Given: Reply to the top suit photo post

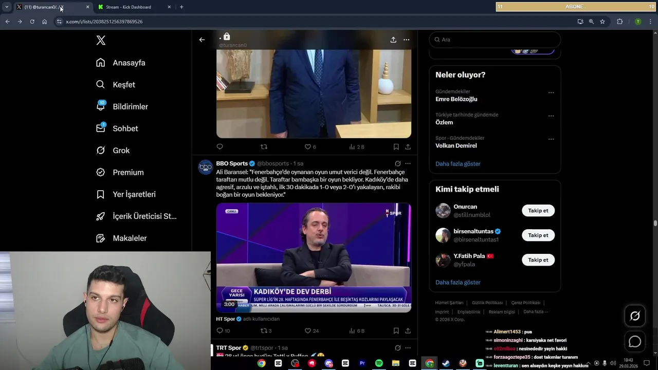Looking at the screenshot, I should (220, 147).
